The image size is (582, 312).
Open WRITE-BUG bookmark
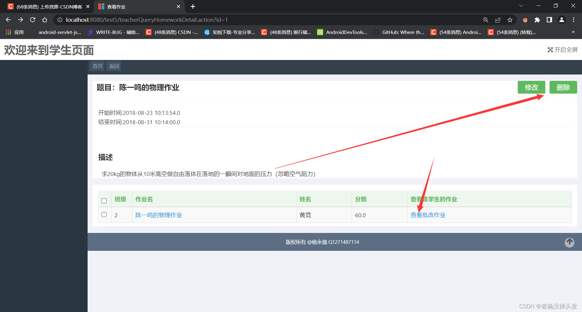point(113,32)
